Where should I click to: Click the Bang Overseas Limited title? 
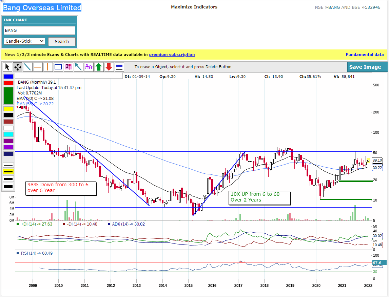42,8
